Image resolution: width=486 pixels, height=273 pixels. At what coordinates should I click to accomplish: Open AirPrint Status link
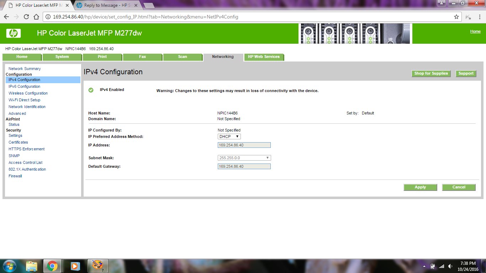pos(14,125)
